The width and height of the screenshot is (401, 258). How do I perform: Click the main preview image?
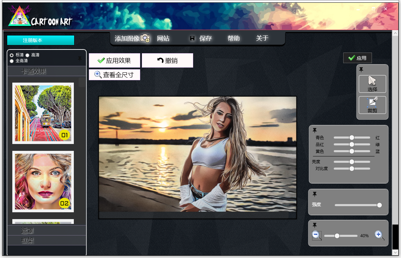click(x=198, y=154)
